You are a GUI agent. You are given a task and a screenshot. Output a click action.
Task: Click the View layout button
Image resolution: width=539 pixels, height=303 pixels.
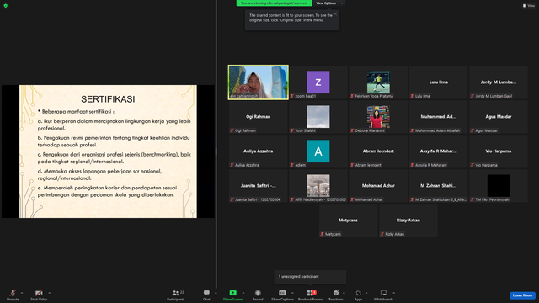[529, 6]
